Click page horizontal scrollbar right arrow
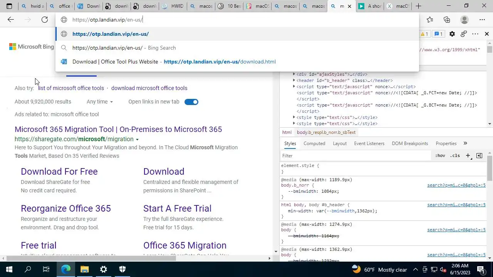The height and width of the screenshot is (277, 493). (x=269, y=258)
